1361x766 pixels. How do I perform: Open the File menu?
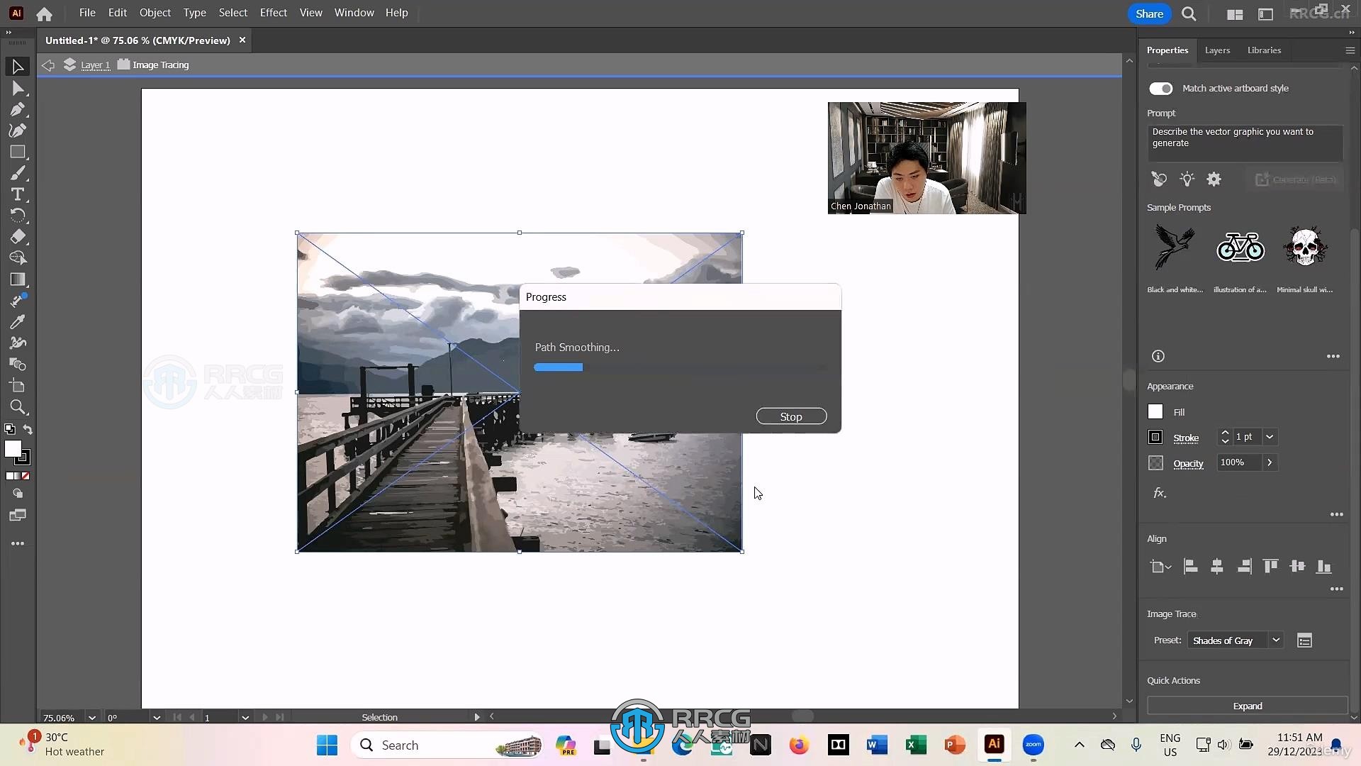(x=87, y=13)
